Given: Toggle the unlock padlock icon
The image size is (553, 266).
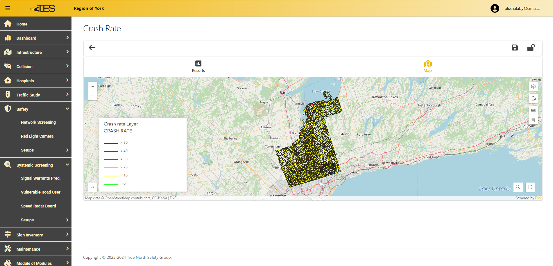Looking at the screenshot, I should (531, 48).
